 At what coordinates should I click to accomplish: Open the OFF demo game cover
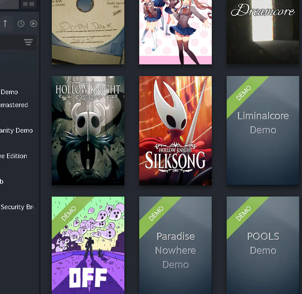click(x=88, y=245)
